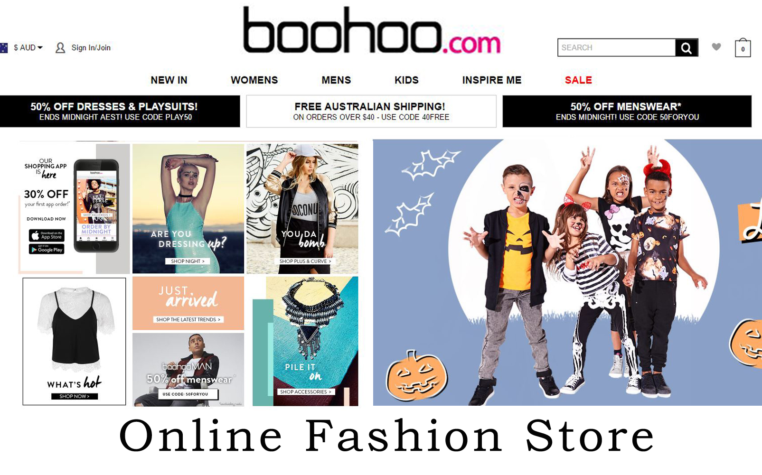Click the Google Play badge
The image size is (762, 475).
coord(47,249)
